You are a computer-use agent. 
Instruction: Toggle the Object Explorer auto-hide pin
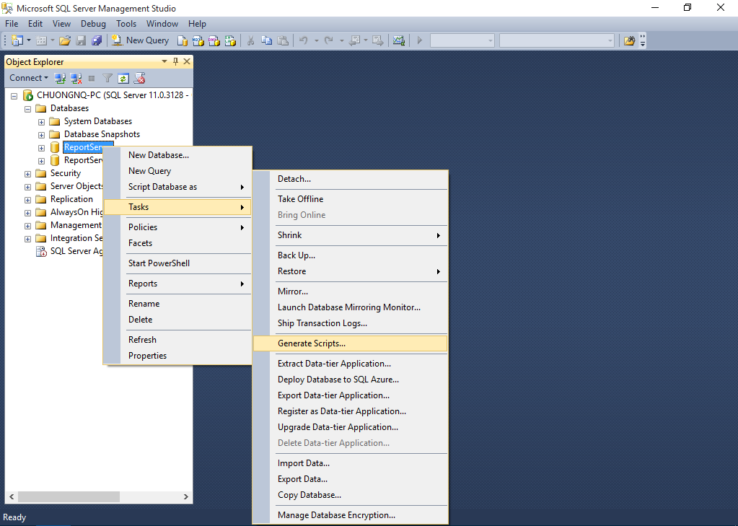pyautogui.click(x=175, y=61)
